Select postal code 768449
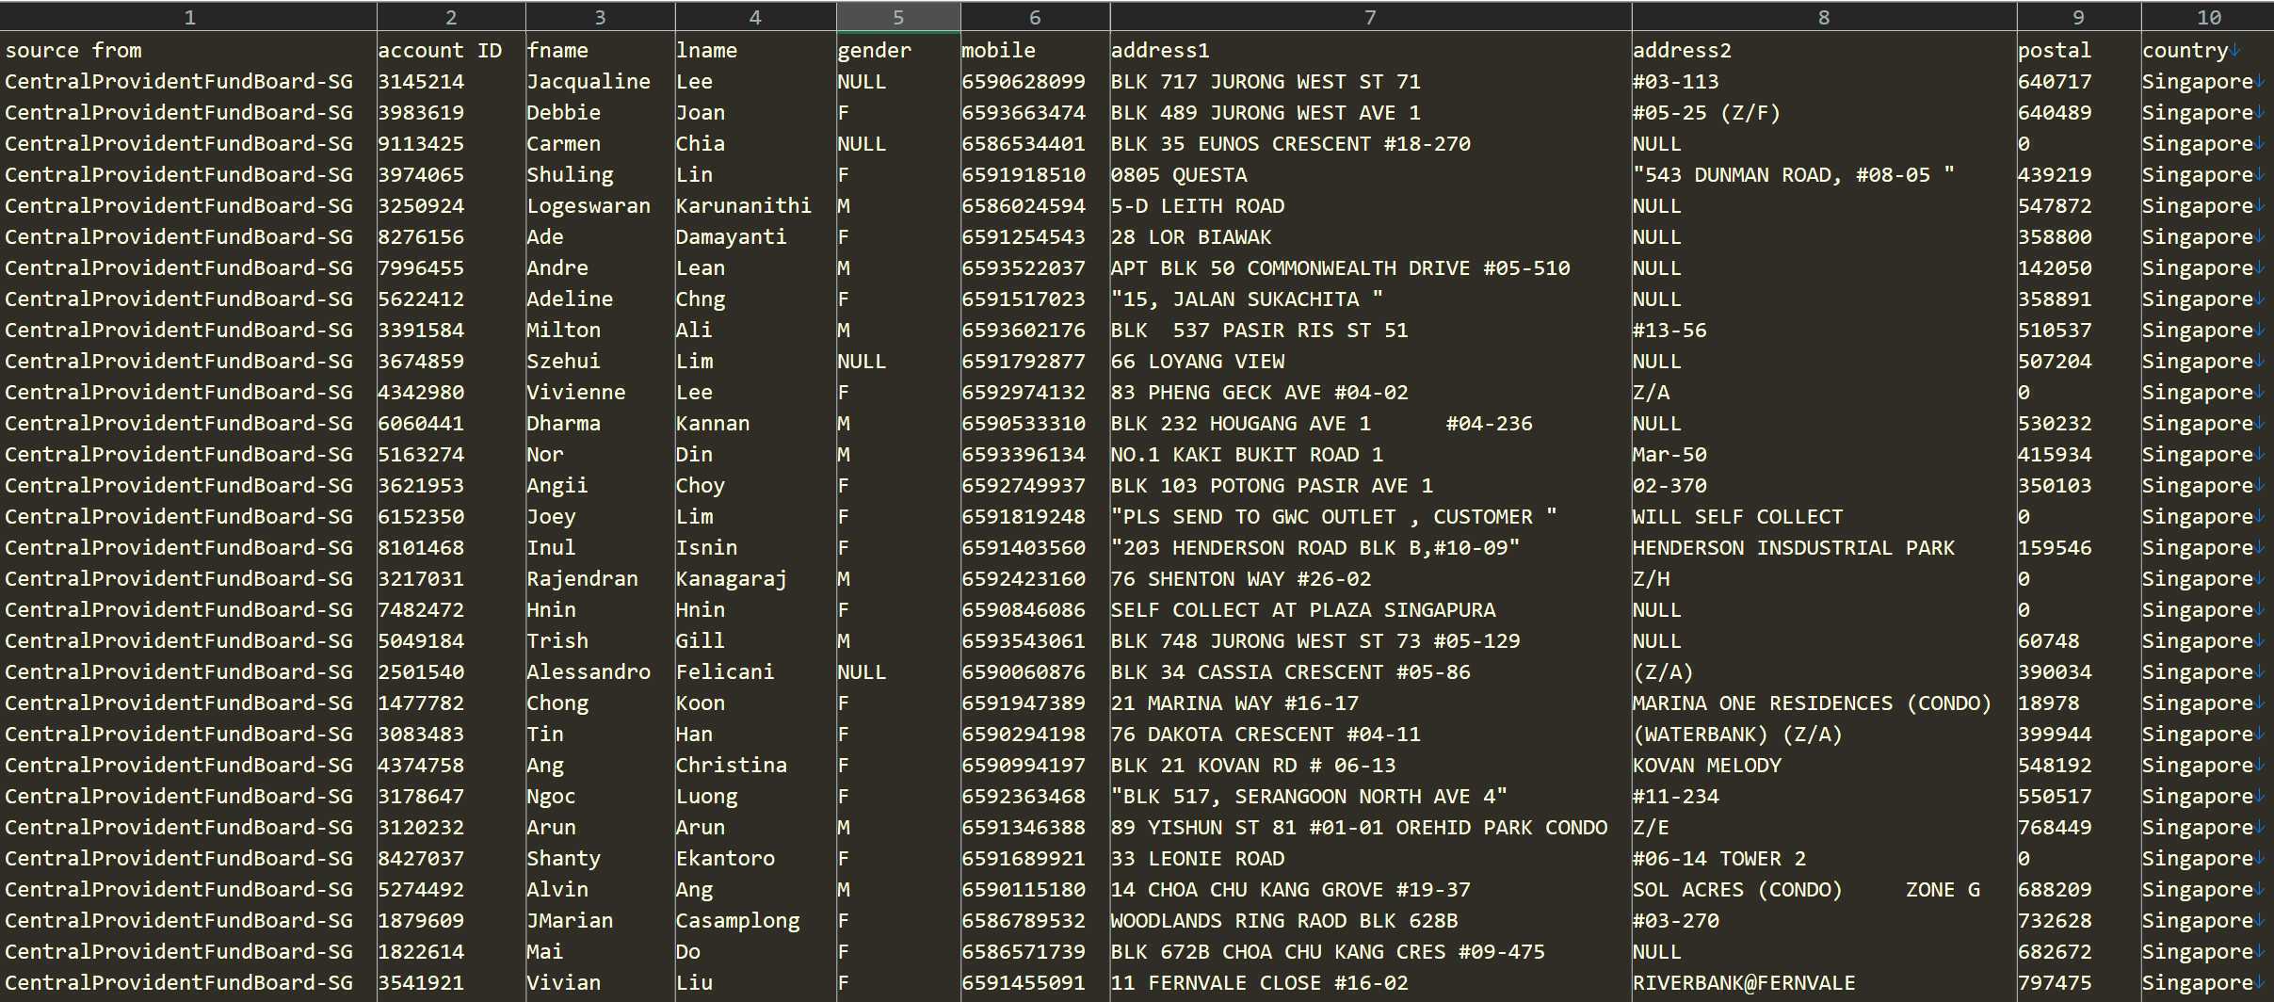 pos(2054,828)
